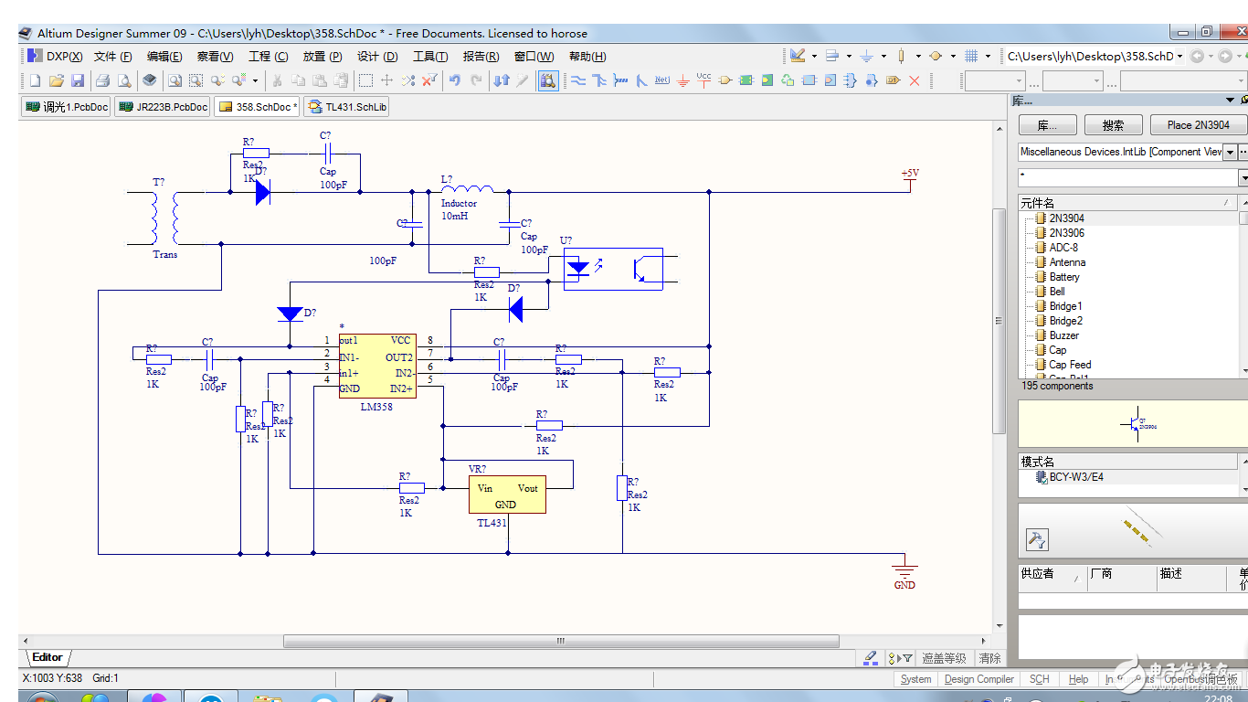Select the Place Part gate icon

(x=725, y=80)
